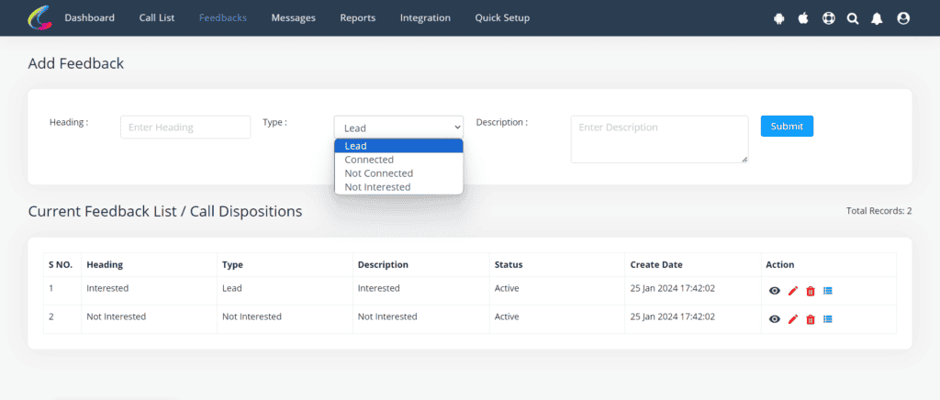Select Connected from the Type list
Image resolution: width=940 pixels, height=400 pixels.
click(369, 160)
